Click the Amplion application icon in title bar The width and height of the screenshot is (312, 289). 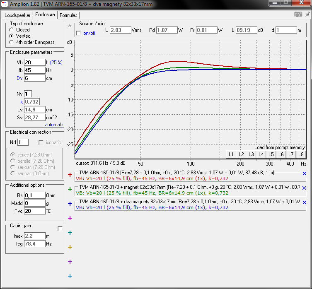pos(5,4)
